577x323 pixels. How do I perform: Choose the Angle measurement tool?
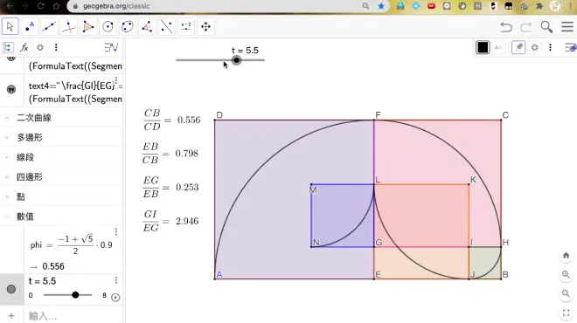(x=147, y=27)
